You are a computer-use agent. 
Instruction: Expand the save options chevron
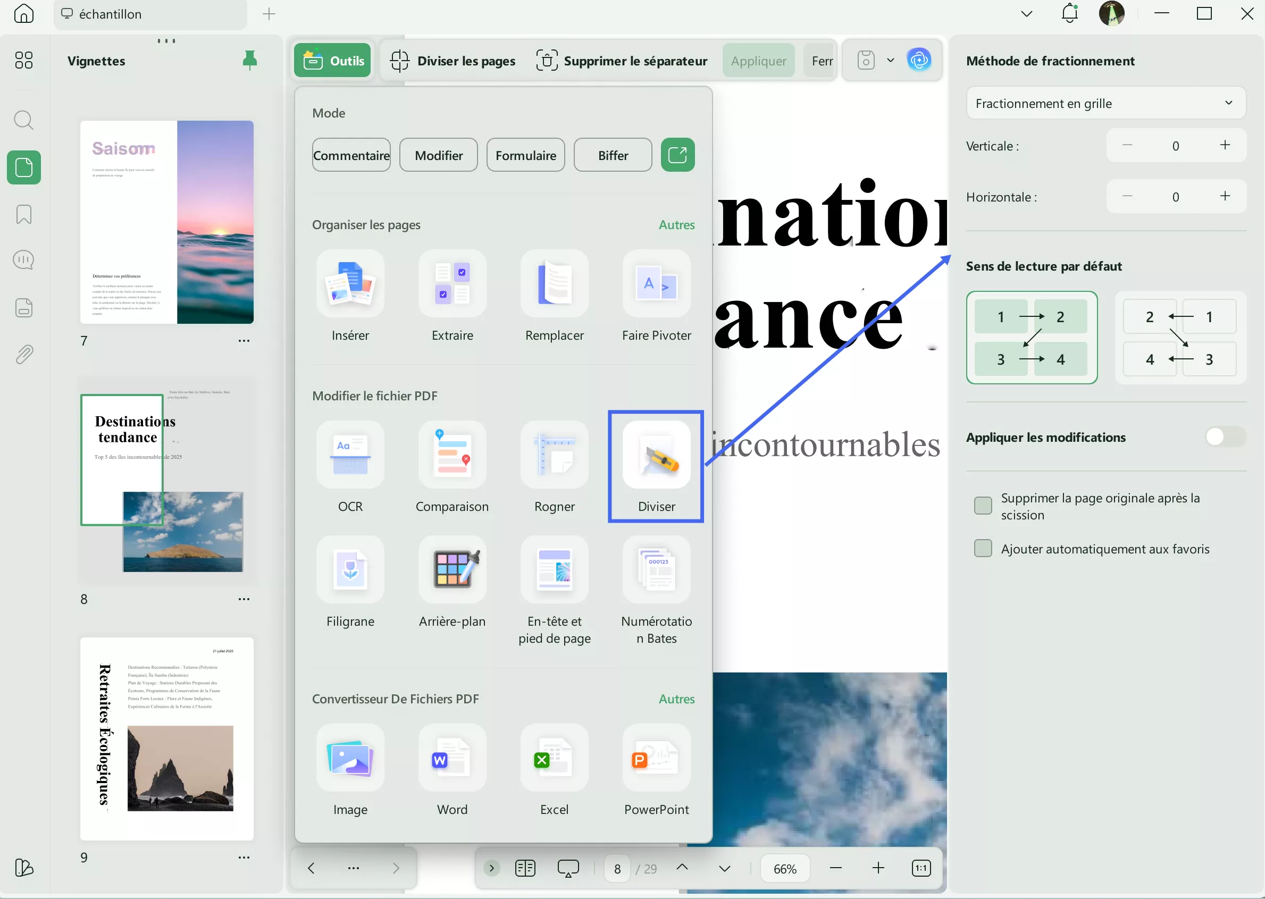(x=890, y=60)
